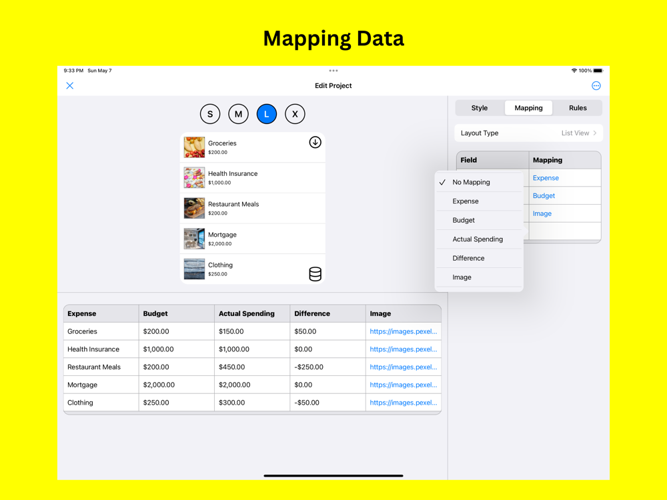Open the Clothing image URL link

pyautogui.click(x=404, y=403)
